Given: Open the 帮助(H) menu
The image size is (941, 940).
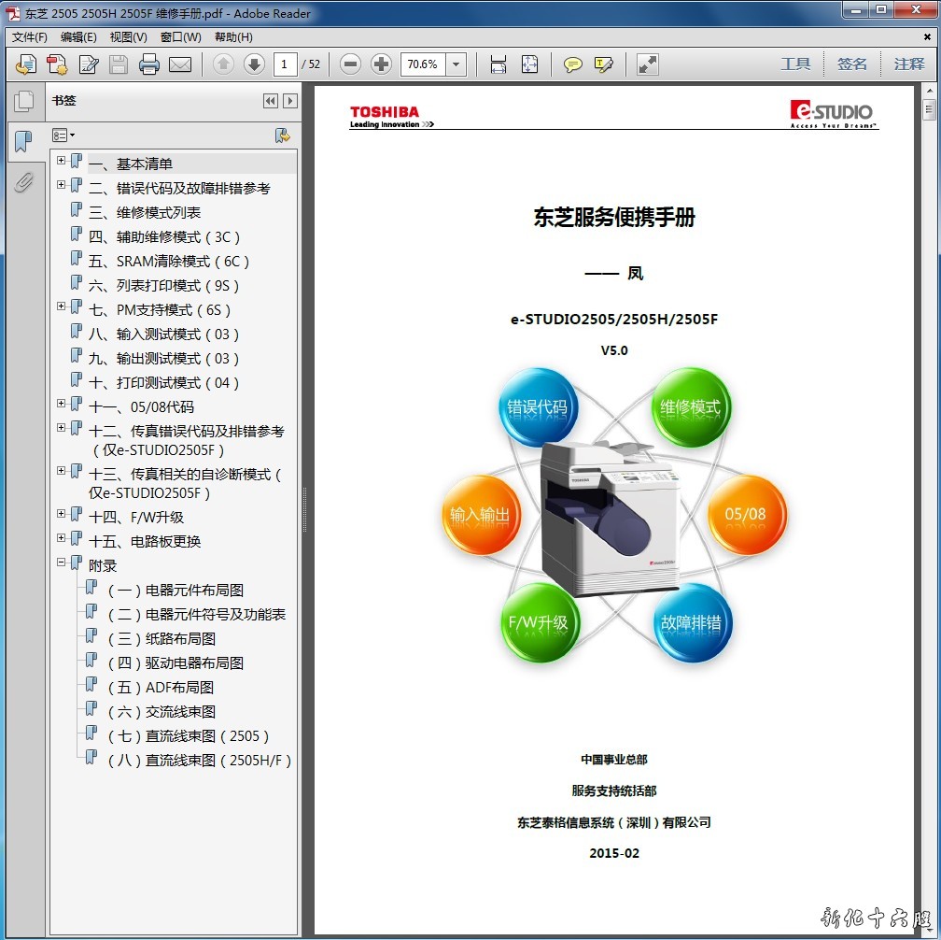Looking at the screenshot, I should 233,37.
